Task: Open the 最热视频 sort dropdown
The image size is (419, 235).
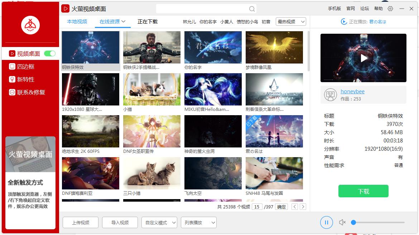Action: coord(291,22)
